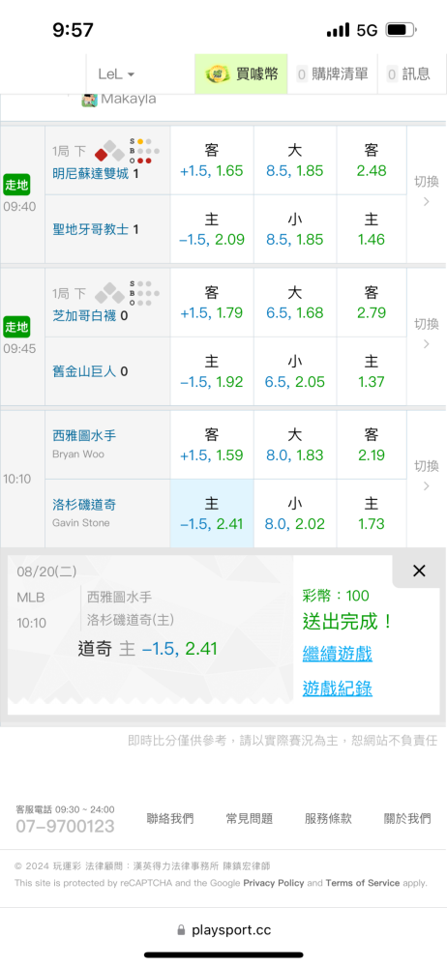Tap playsport.cc address bar
This screenshot has width=447, height=967.
pos(223,930)
